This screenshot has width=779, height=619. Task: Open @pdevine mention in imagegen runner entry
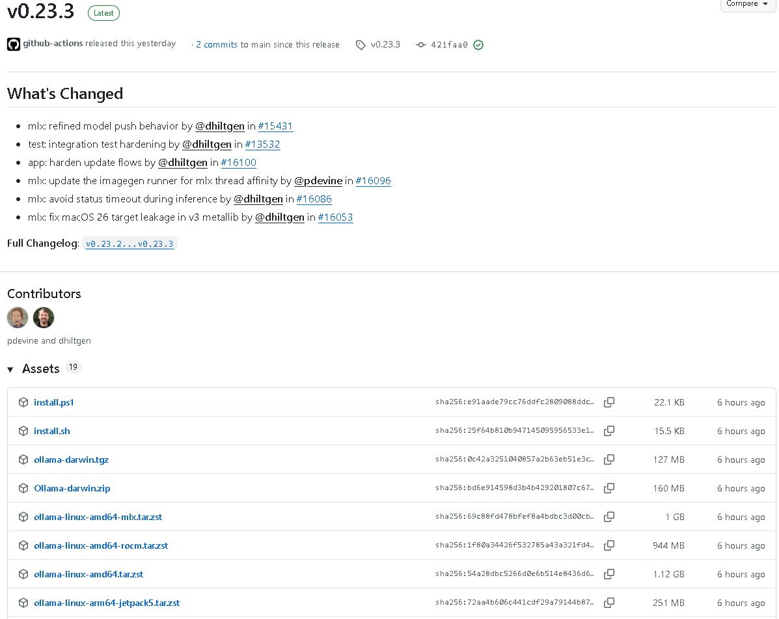tap(318, 181)
